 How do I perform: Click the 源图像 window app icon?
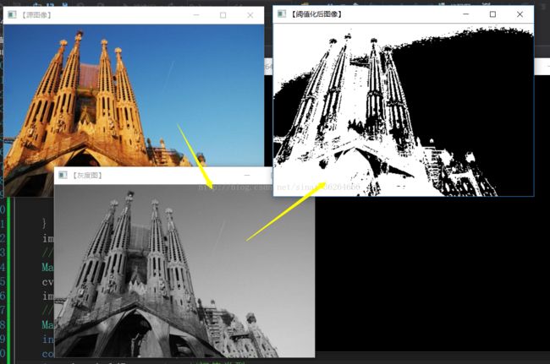click(13, 14)
